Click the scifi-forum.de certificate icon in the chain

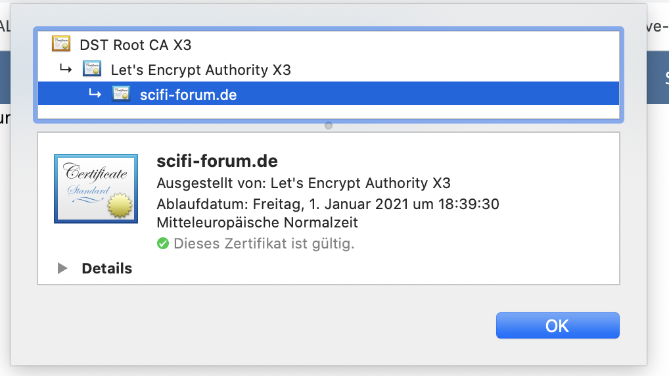coord(121,94)
